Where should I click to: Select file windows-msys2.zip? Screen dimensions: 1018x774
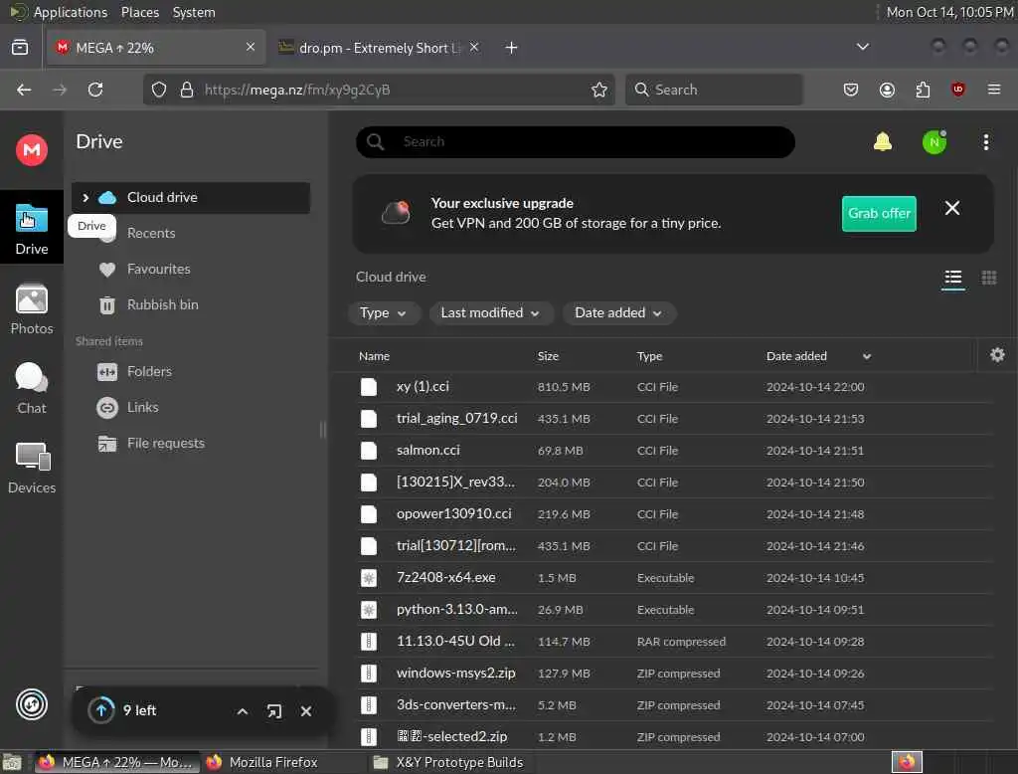(674, 674)
